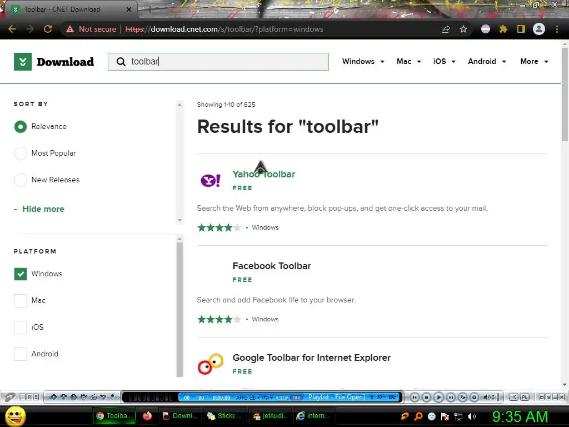This screenshot has width=569, height=427.
Task: Adjust the jetAudio volume slider
Action: click(498, 397)
